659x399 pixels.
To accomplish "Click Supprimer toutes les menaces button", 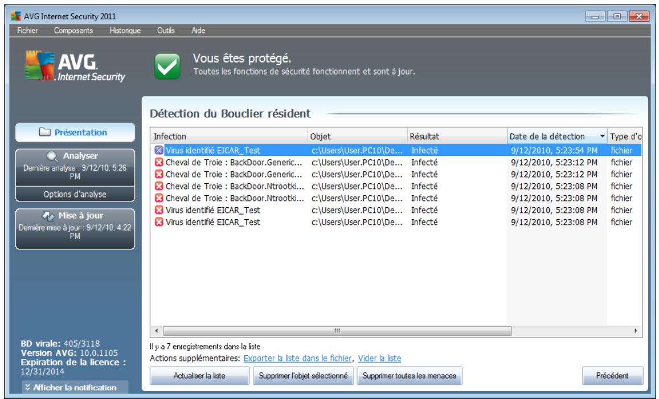I will [410, 376].
